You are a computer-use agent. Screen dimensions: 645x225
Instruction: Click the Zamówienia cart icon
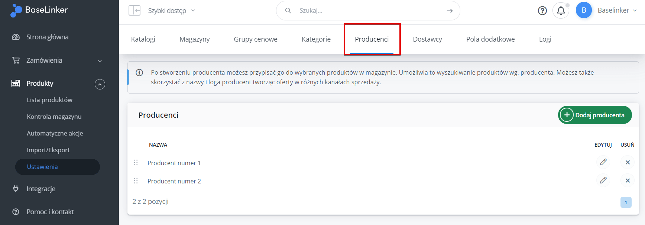coord(16,60)
